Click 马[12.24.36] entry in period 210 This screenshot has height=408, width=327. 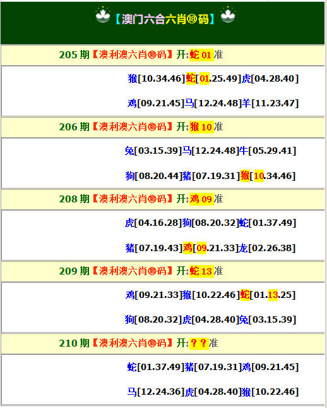pyautogui.click(x=156, y=392)
